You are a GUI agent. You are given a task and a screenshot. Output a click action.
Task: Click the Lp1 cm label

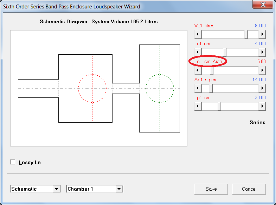(203, 98)
